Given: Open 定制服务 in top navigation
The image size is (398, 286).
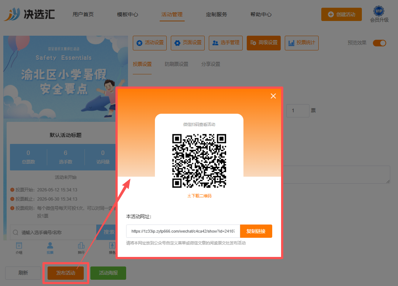Looking at the screenshot, I should (x=217, y=14).
